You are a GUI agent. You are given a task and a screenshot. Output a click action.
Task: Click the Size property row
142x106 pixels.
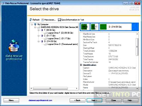[108, 45]
